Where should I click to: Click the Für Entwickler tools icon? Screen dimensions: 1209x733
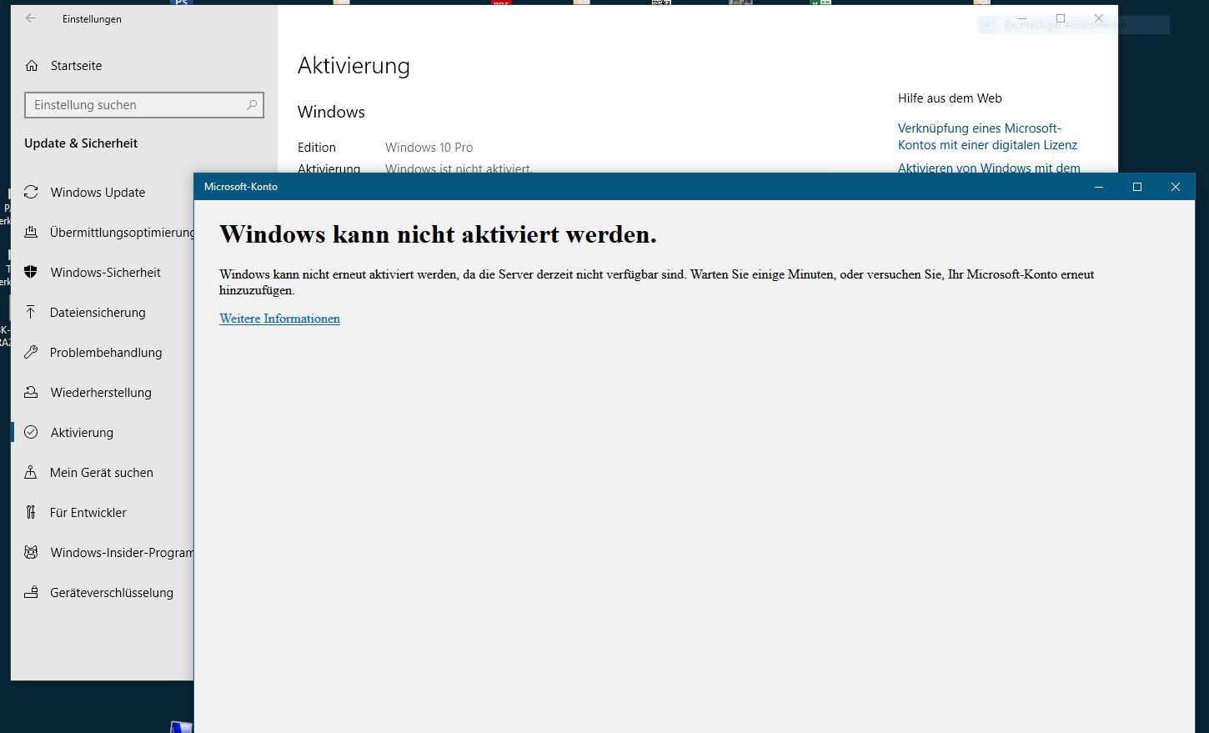click(x=31, y=513)
